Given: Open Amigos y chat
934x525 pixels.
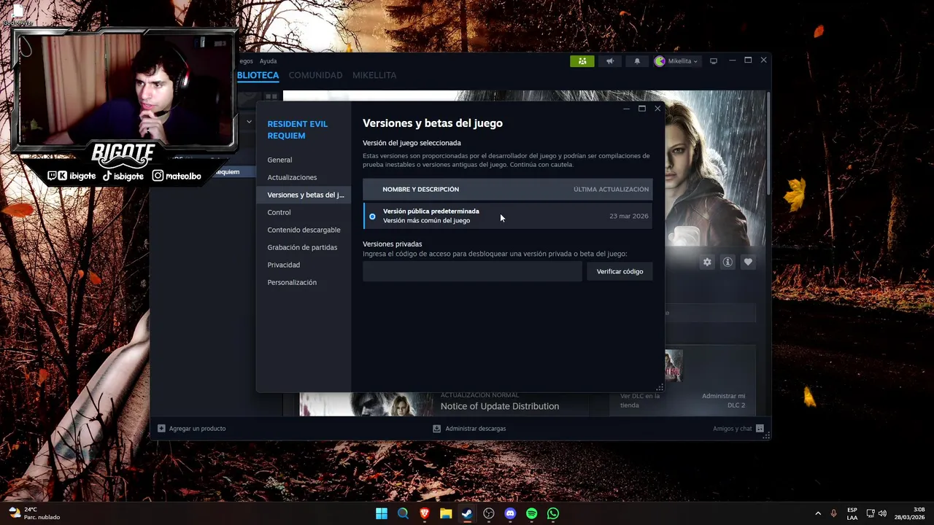Looking at the screenshot, I should 738,429.
